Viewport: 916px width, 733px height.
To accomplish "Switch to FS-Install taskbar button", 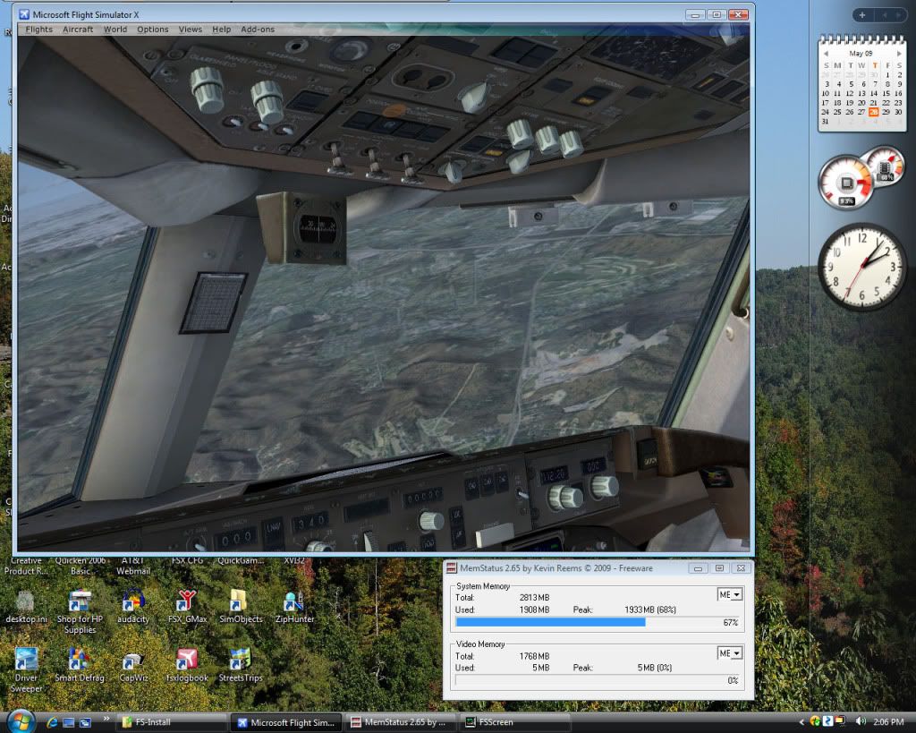I will pos(170,722).
